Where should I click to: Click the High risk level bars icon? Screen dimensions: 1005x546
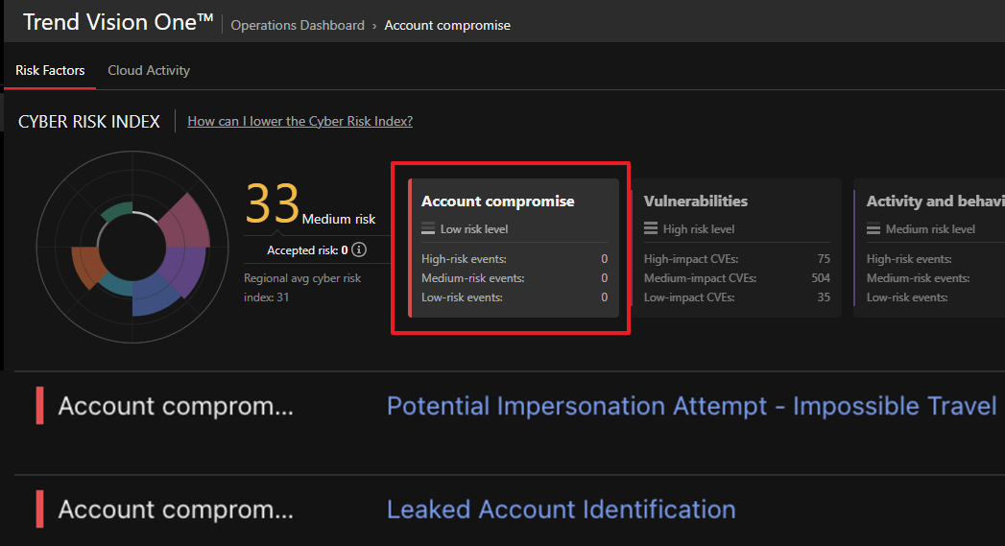point(651,229)
